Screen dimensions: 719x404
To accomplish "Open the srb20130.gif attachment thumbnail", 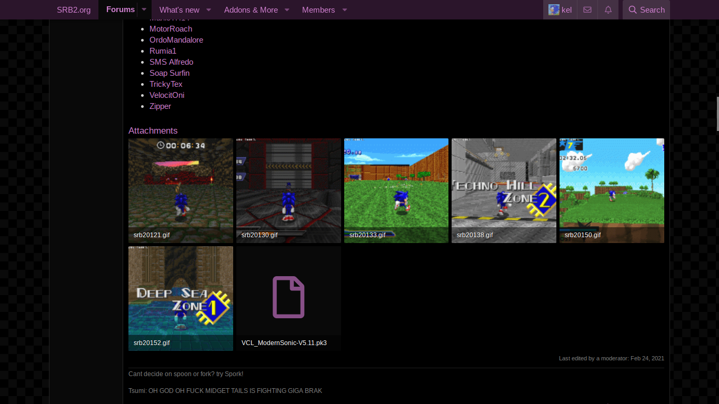I will 288,190.
